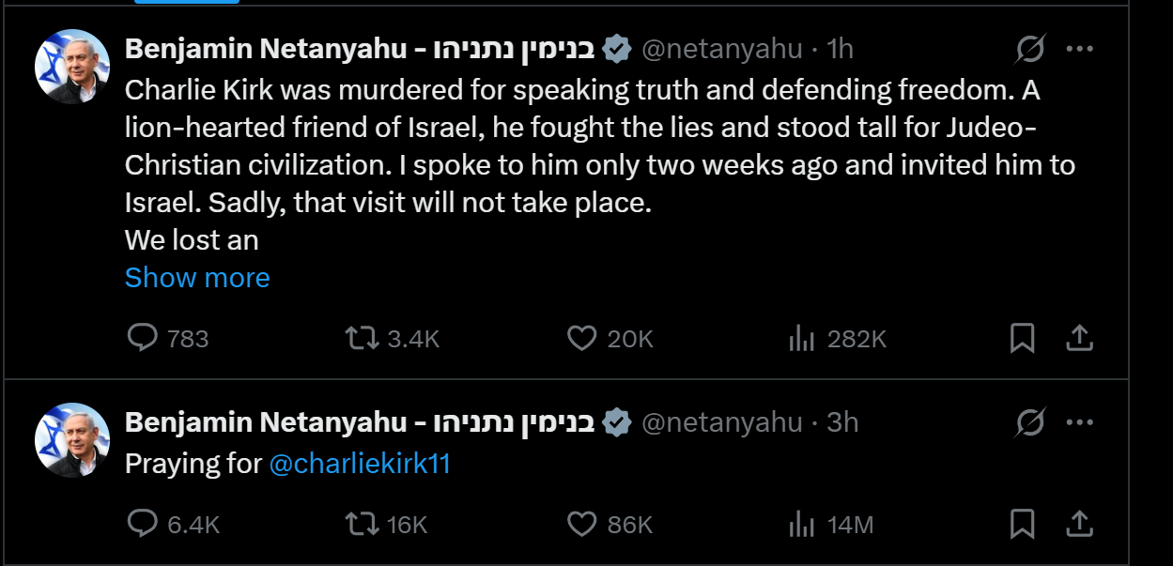This screenshot has height=566, width=1173.
Task: Bookmark the Praying for post
Action: click(1022, 524)
